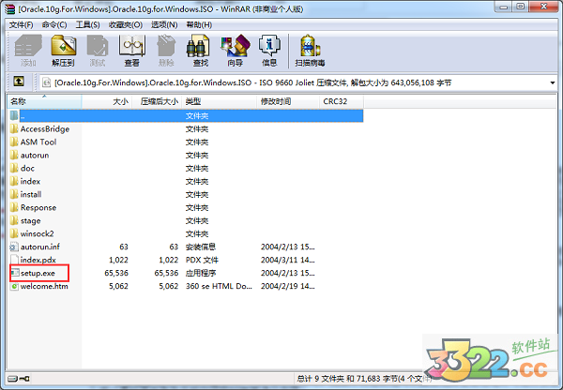This screenshot has height=390, width=563.
Task: Sort by 类型 column header
Action: click(219, 101)
